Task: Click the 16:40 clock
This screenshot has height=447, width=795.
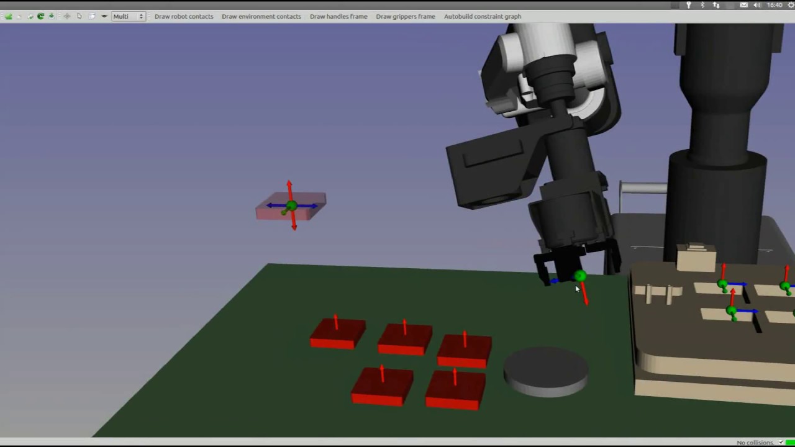Action: pos(775,5)
